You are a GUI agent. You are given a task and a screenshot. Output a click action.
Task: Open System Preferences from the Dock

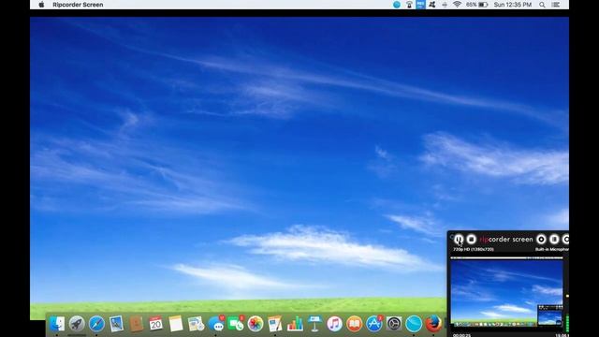[394, 324]
